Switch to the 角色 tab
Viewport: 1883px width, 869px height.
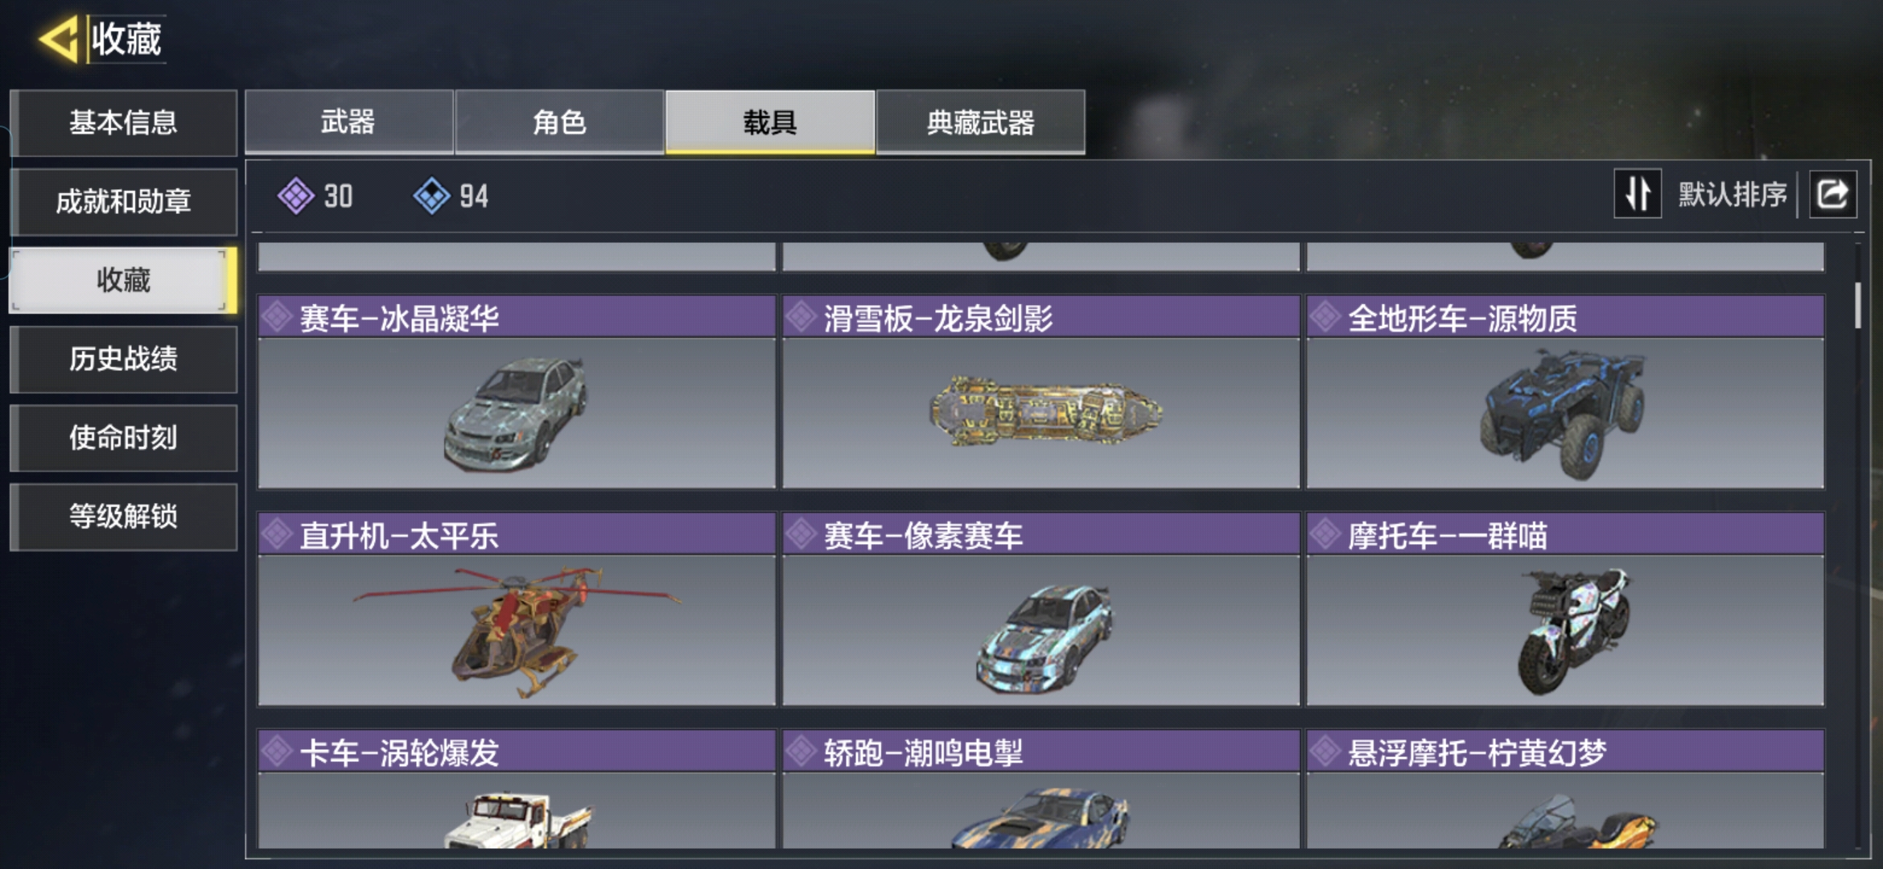(x=559, y=121)
